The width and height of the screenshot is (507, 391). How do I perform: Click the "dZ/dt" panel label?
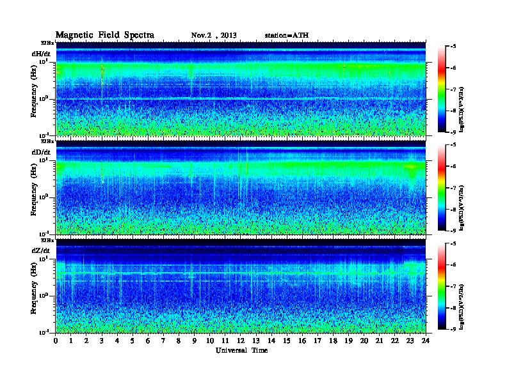click(41, 250)
